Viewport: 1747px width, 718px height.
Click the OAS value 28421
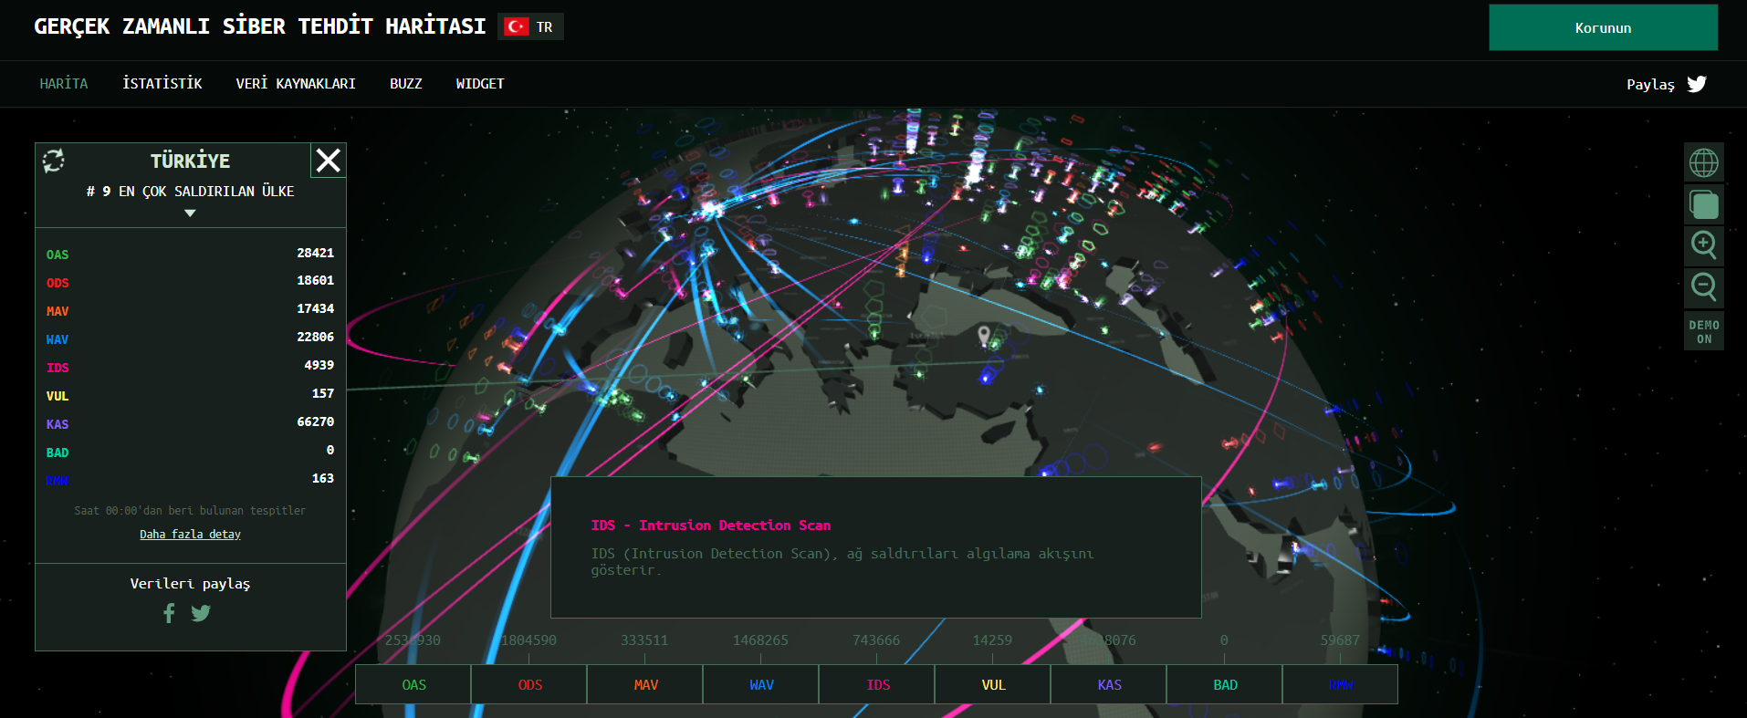coord(316,253)
